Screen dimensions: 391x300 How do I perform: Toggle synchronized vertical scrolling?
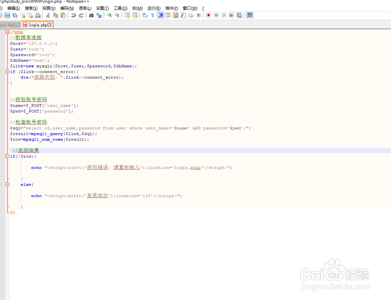(127, 15)
